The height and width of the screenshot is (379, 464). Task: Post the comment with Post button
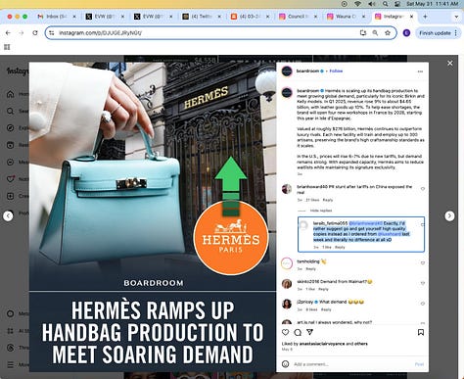pyautogui.click(x=419, y=364)
